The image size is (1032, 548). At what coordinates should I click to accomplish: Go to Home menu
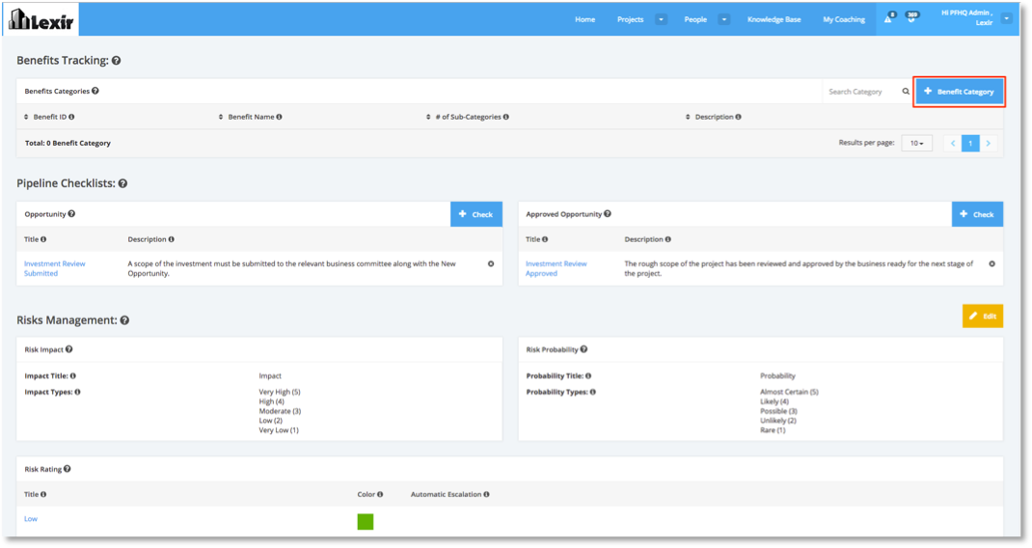[585, 19]
